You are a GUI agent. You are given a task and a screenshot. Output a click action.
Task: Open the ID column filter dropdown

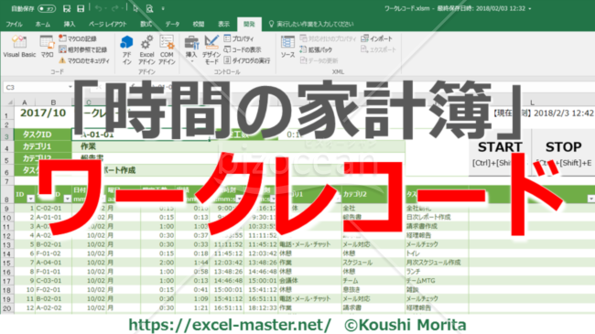point(31,199)
